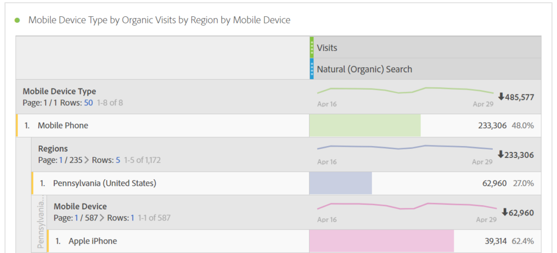Go to next page of Mobile Device
This screenshot has width=557, height=253.
tap(102, 218)
